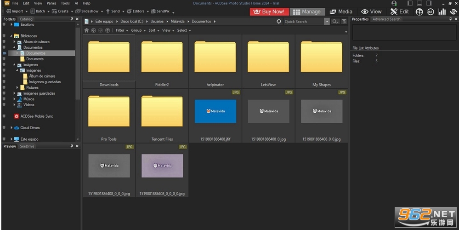Image resolution: width=459 pixels, height=230 pixels.
Task: Open the Quick Search options magnifier
Action: (x=335, y=21)
